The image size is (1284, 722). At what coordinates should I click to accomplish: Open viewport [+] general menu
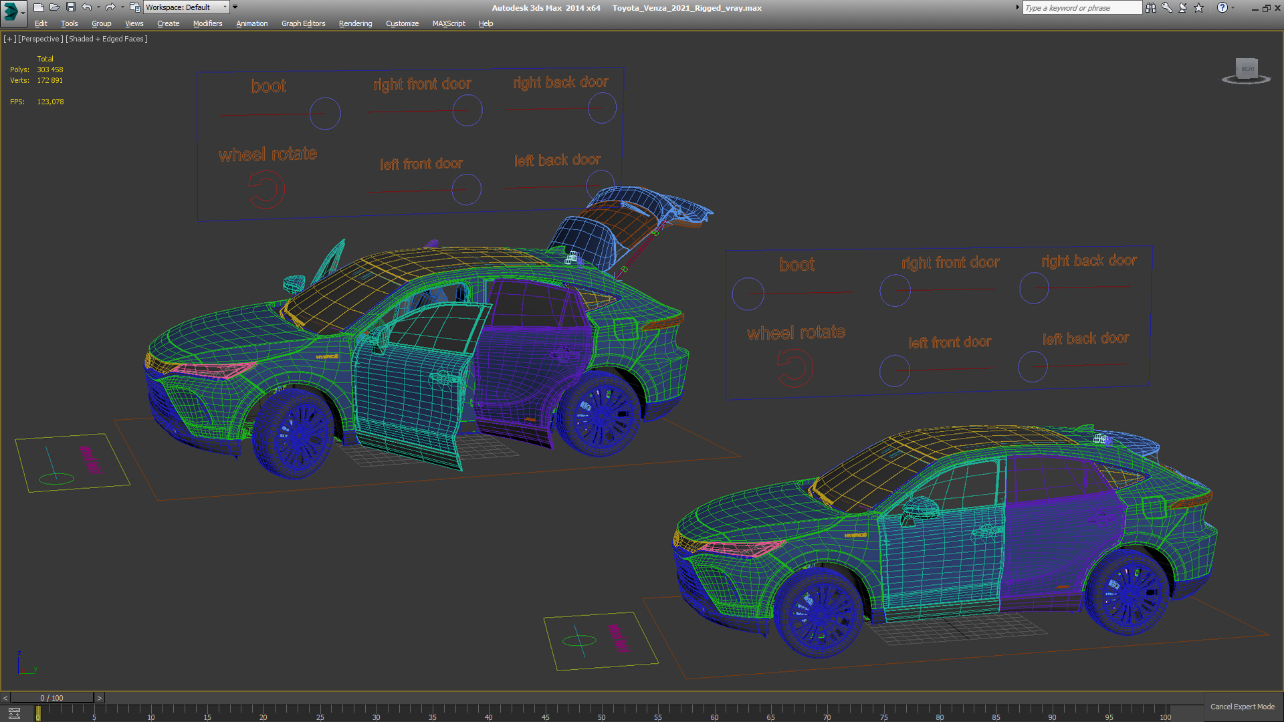coord(9,39)
